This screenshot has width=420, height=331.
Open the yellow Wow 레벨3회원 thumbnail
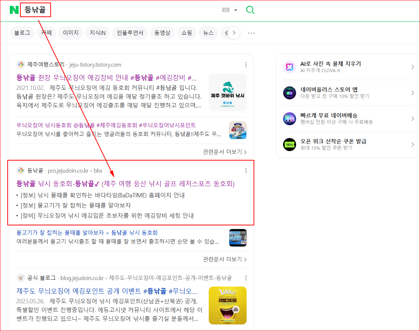pyautogui.click(x=227, y=306)
